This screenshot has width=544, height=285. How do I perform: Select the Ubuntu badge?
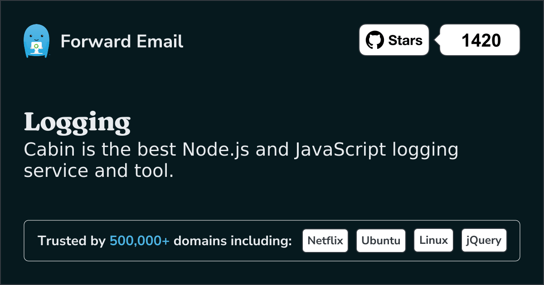pyautogui.click(x=381, y=240)
